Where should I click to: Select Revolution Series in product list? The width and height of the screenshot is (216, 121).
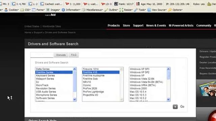[x=54, y=88]
